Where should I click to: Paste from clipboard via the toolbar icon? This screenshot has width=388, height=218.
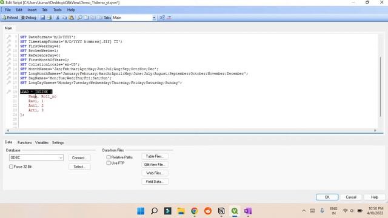tap(72, 18)
